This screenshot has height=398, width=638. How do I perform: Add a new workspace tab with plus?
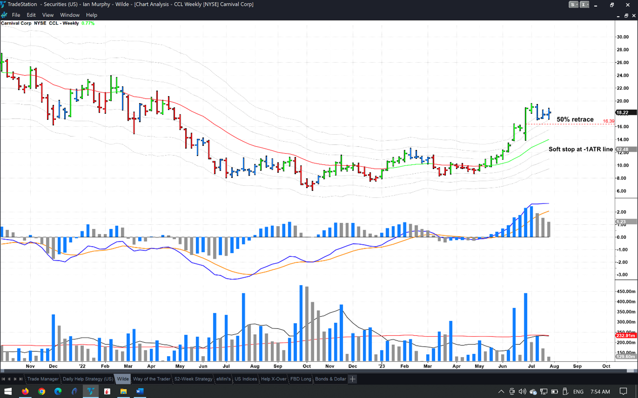tap(352, 379)
